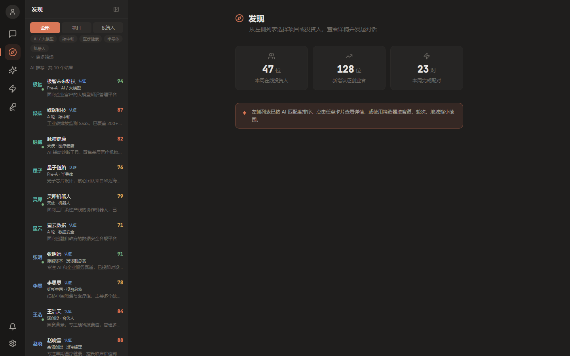The height and width of the screenshot is (356, 570).
Task: Open the chat messages sidebar icon
Action: pos(13,34)
